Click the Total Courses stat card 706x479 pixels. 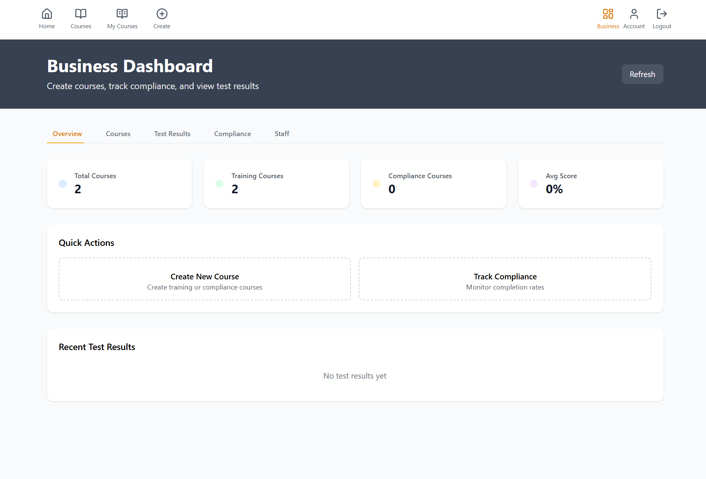coord(119,183)
